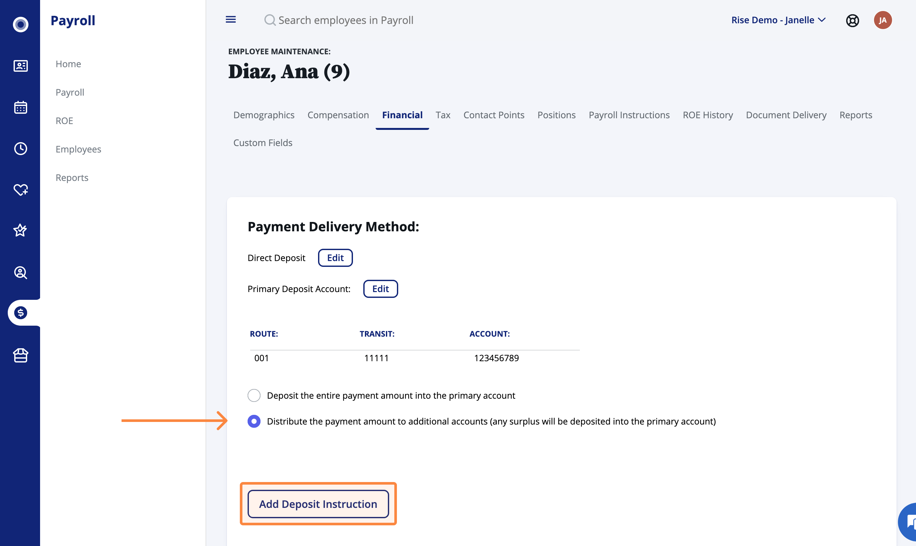The width and height of the screenshot is (916, 546).
Task: Focus the Search employees in Payroll field
Action: (x=346, y=20)
